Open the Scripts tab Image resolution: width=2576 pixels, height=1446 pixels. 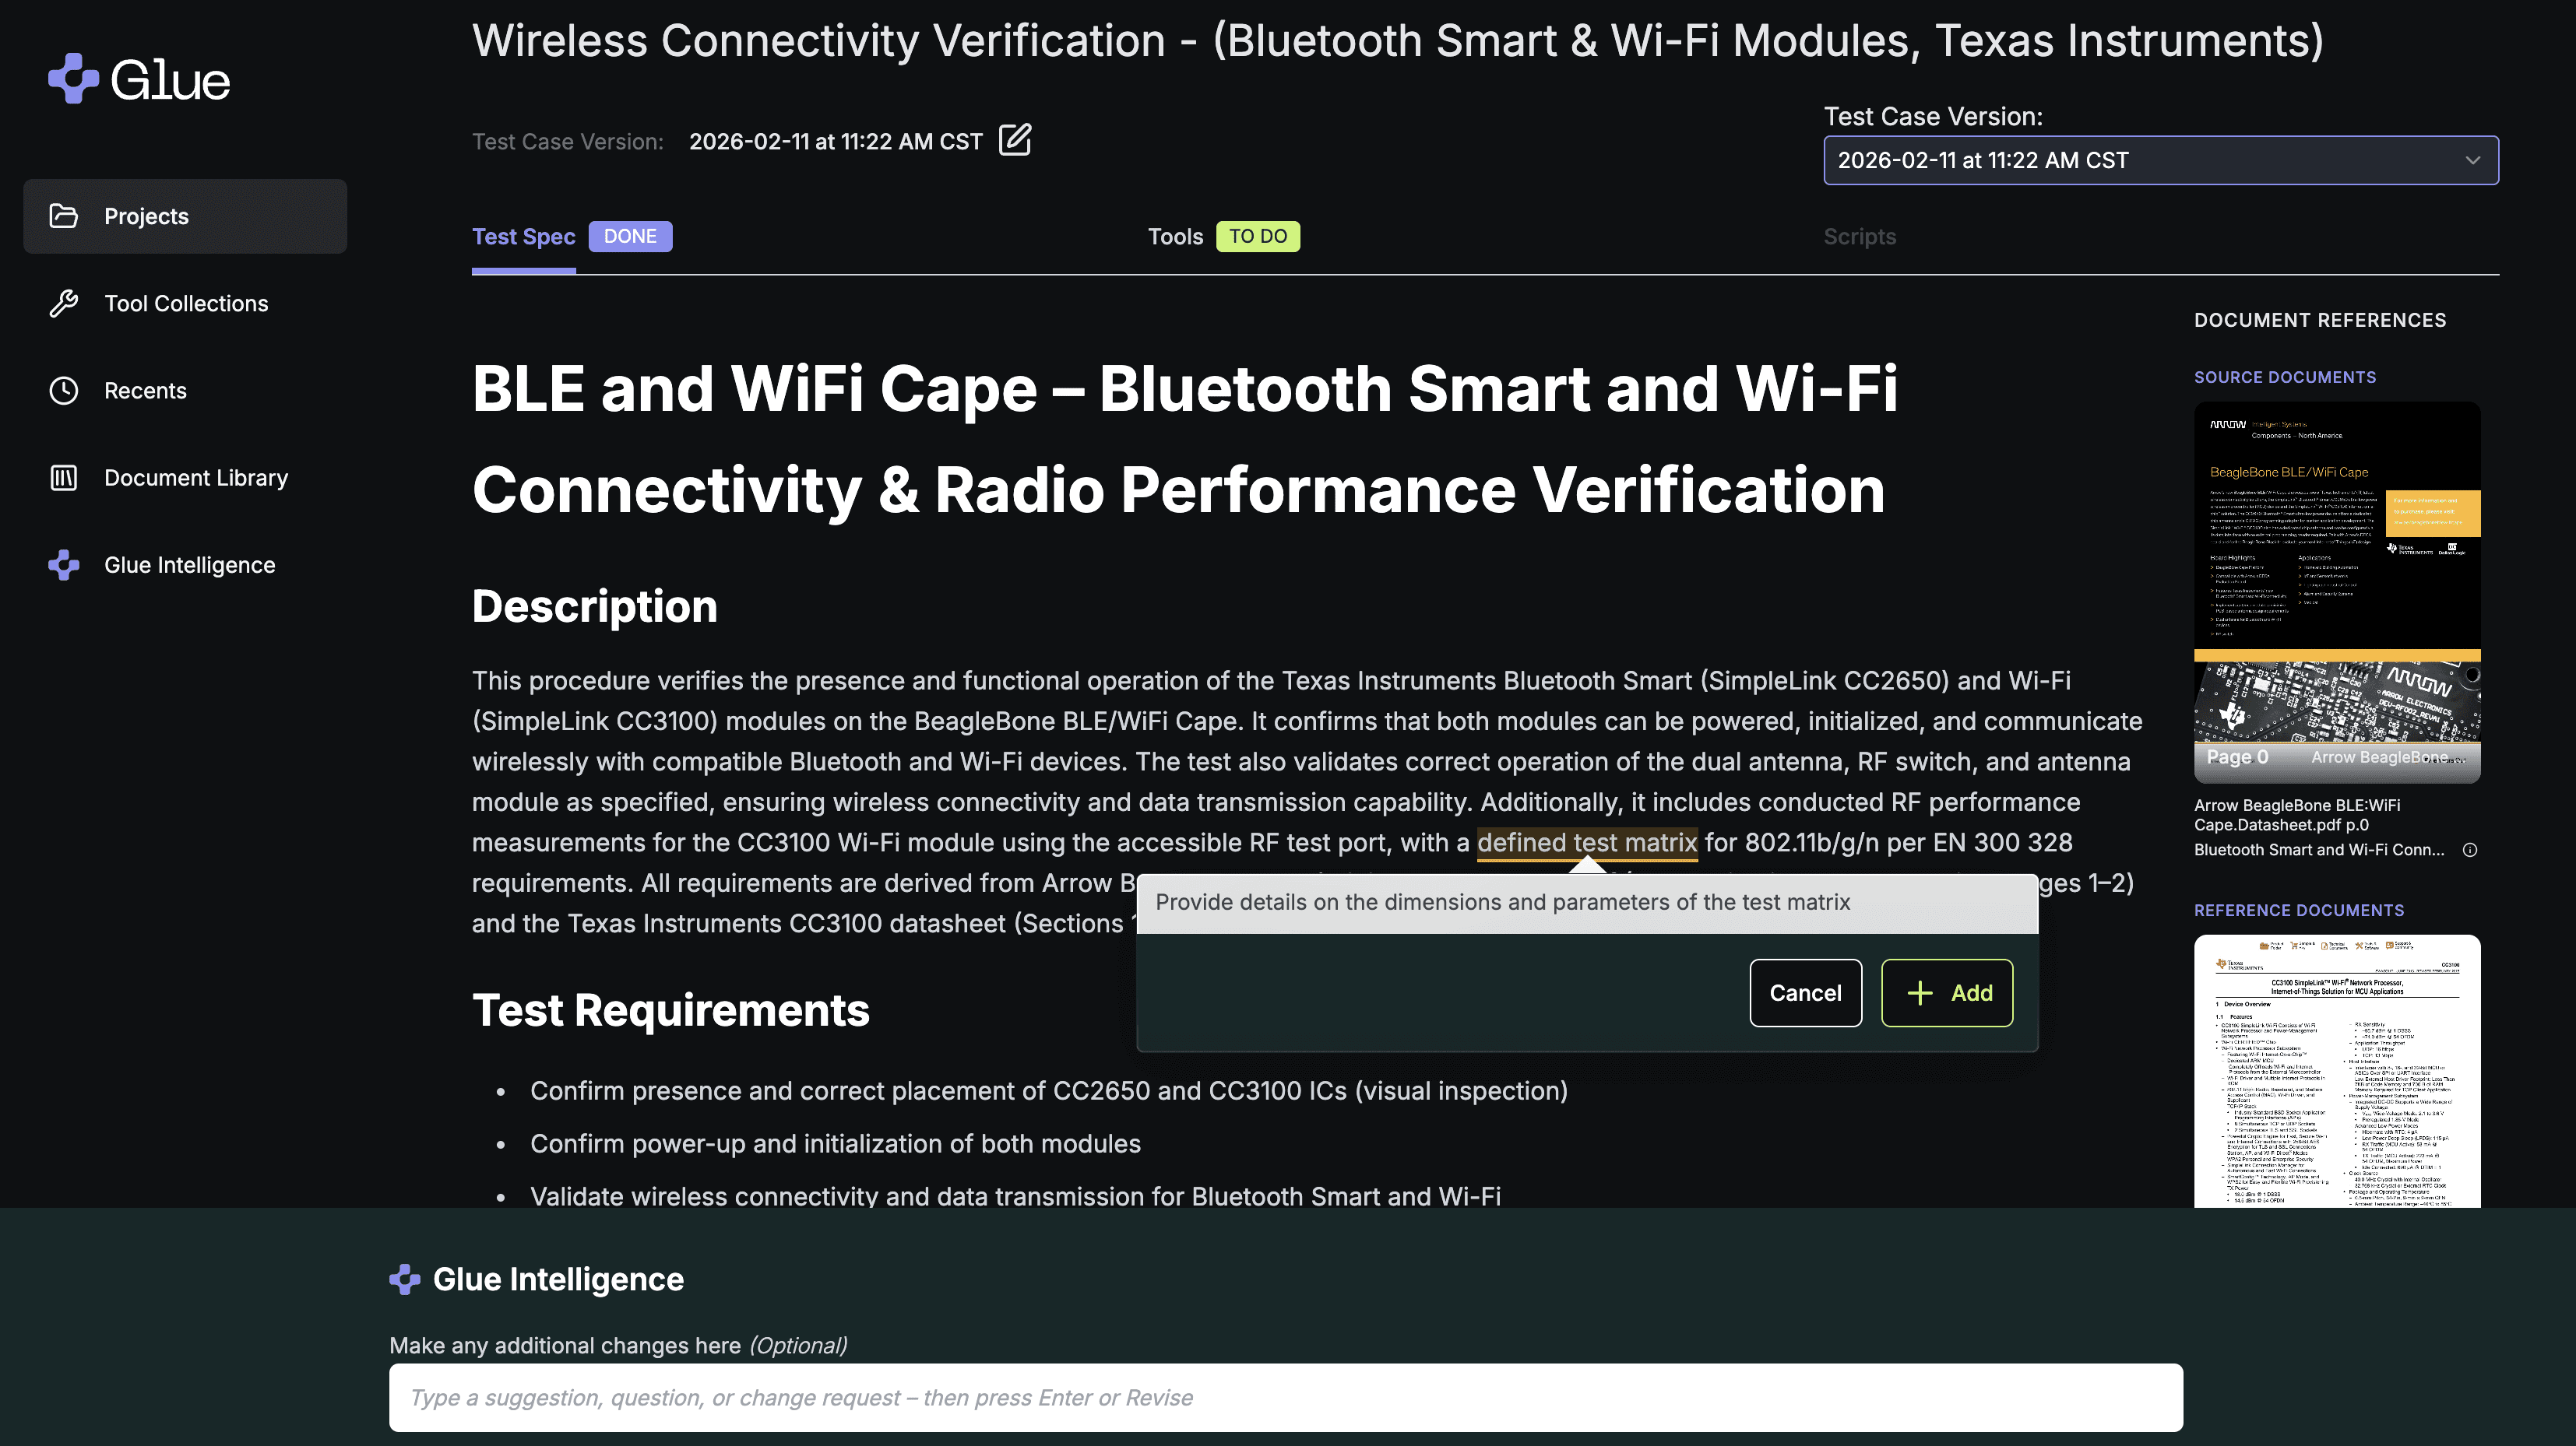pos(1859,237)
